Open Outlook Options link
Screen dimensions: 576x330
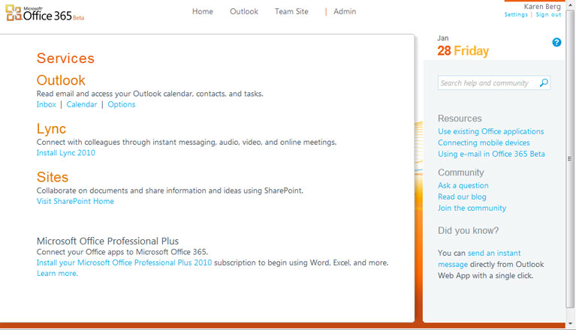122,105
